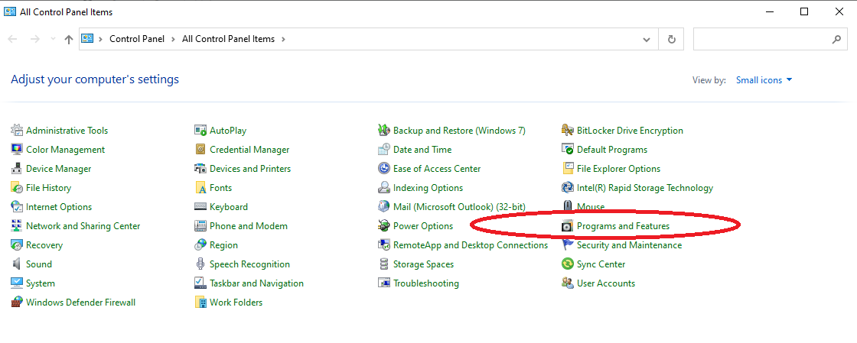Click the Color Management monitor icon
Viewport: 857px width, 343px height.
pos(16,150)
